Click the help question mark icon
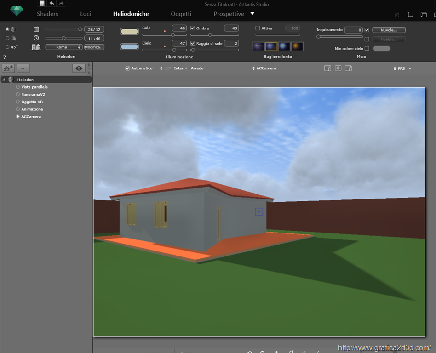Image resolution: width=436 pixels, height=353 pixels. click(5, 57)
